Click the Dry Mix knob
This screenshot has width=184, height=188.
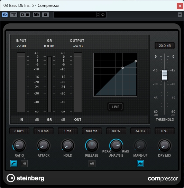click(164, 146)
